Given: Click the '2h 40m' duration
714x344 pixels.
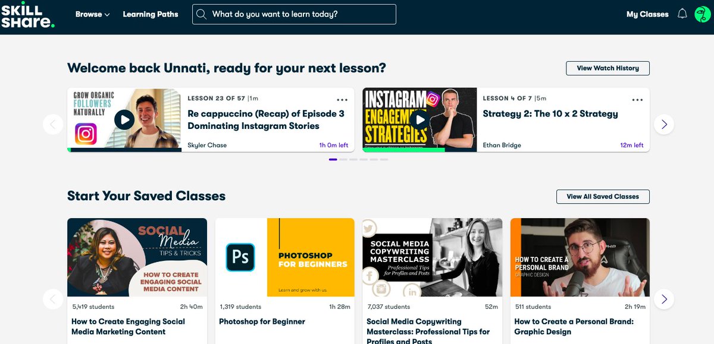Looking at the screenshot, I should click(x=192, y=307).
